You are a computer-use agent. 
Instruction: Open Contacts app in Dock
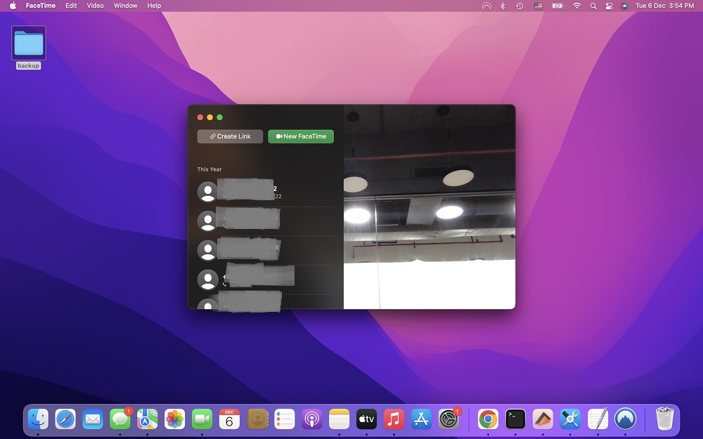click(x=257, y=419)
